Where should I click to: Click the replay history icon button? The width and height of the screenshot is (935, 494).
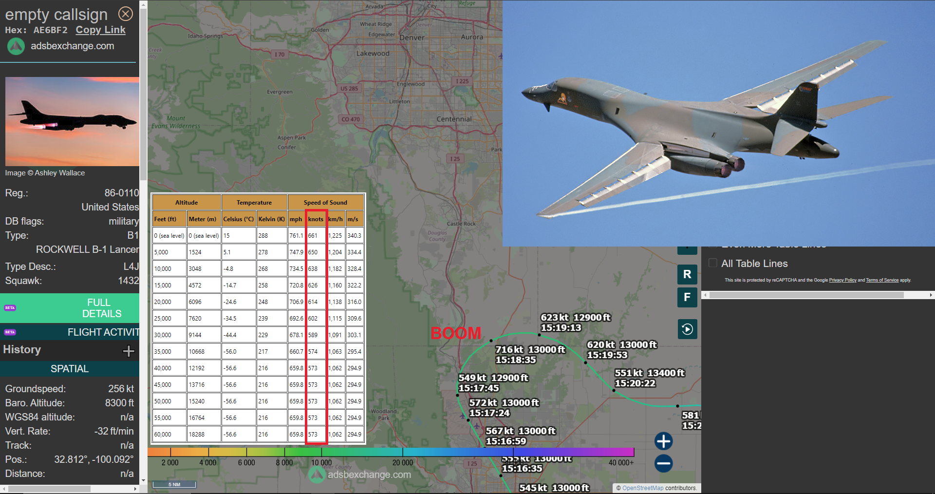coord(687,329)
